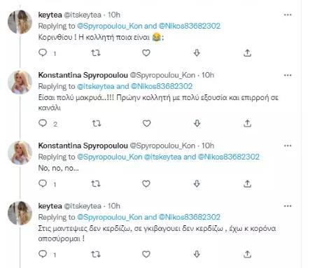
Task: Reply to the 'Είσαι πολύ μακρυά' tweet
Action: pos(43,123)
